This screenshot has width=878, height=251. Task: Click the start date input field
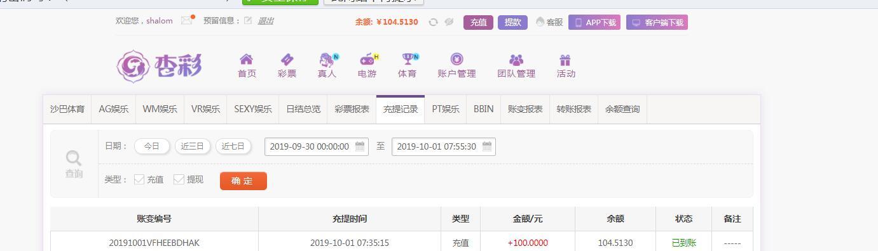click(x=317, y=146)
